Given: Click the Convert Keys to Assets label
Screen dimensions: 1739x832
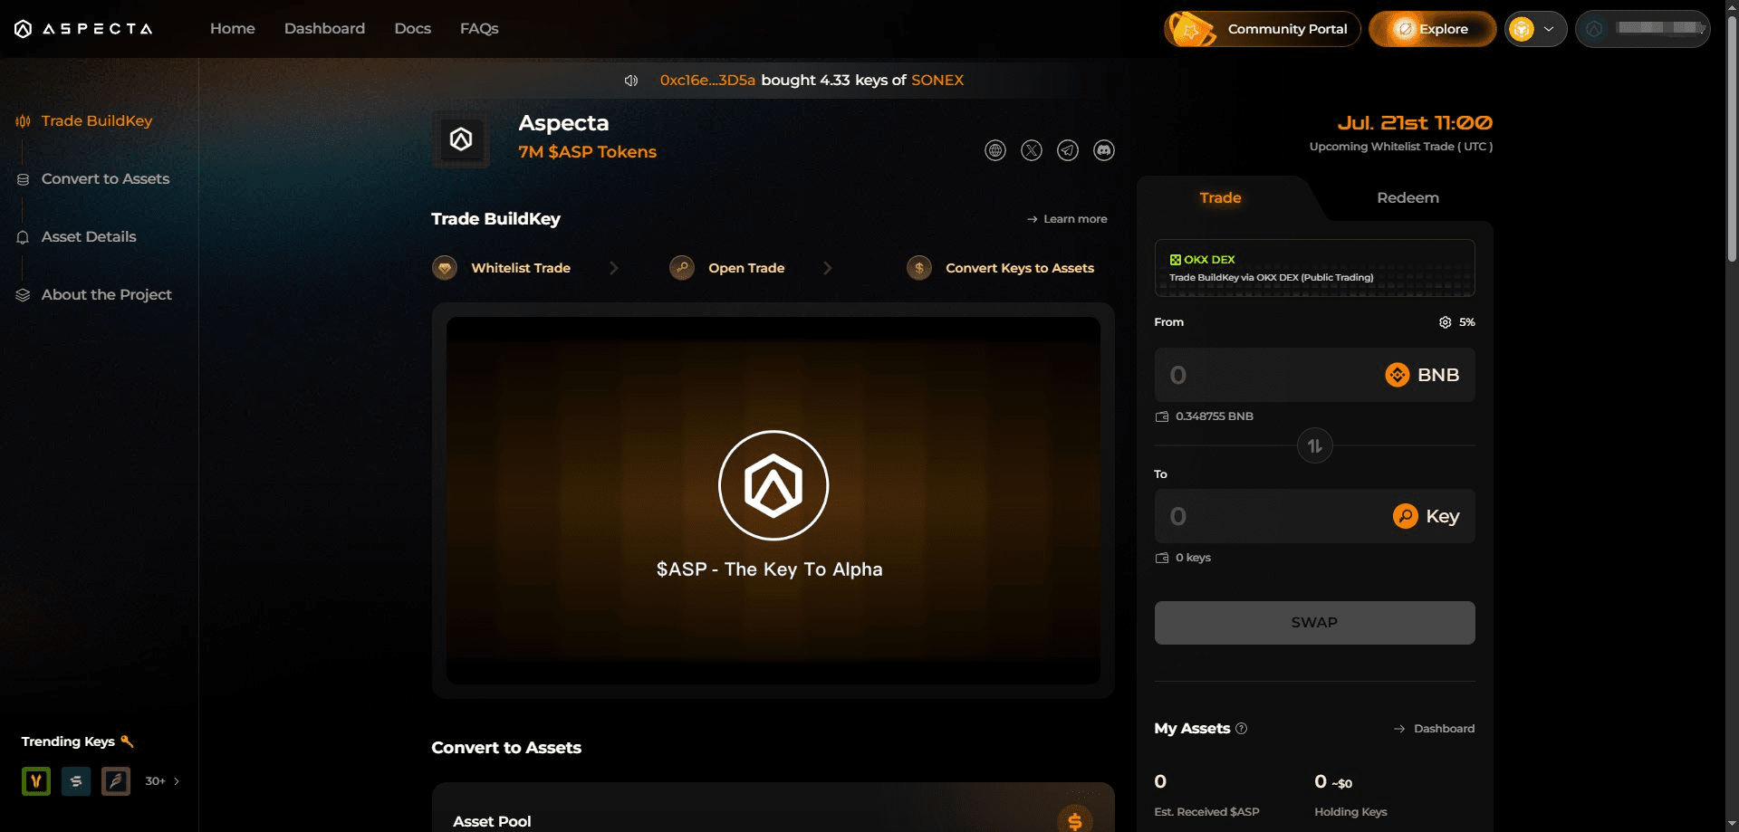Looking at the screenshot, I should pos(1020,268).
